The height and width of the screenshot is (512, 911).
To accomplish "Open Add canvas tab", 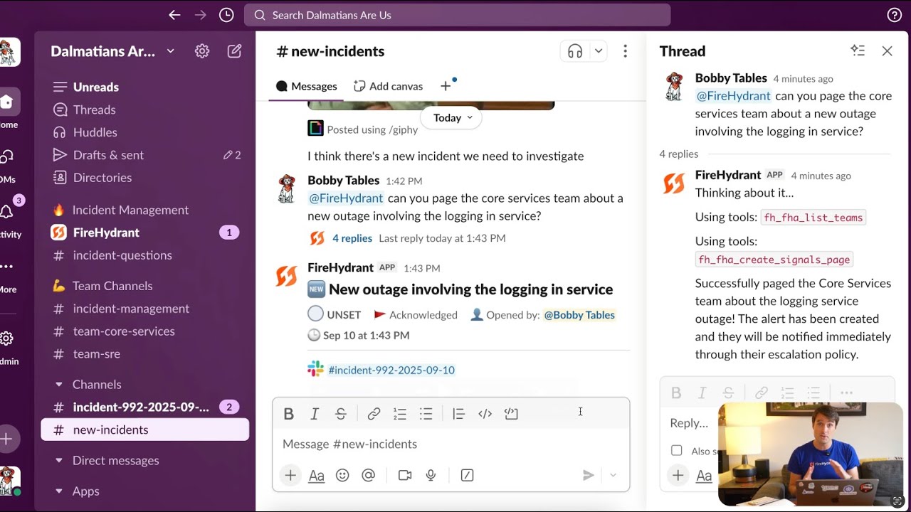I will click(x=388, y=86).
